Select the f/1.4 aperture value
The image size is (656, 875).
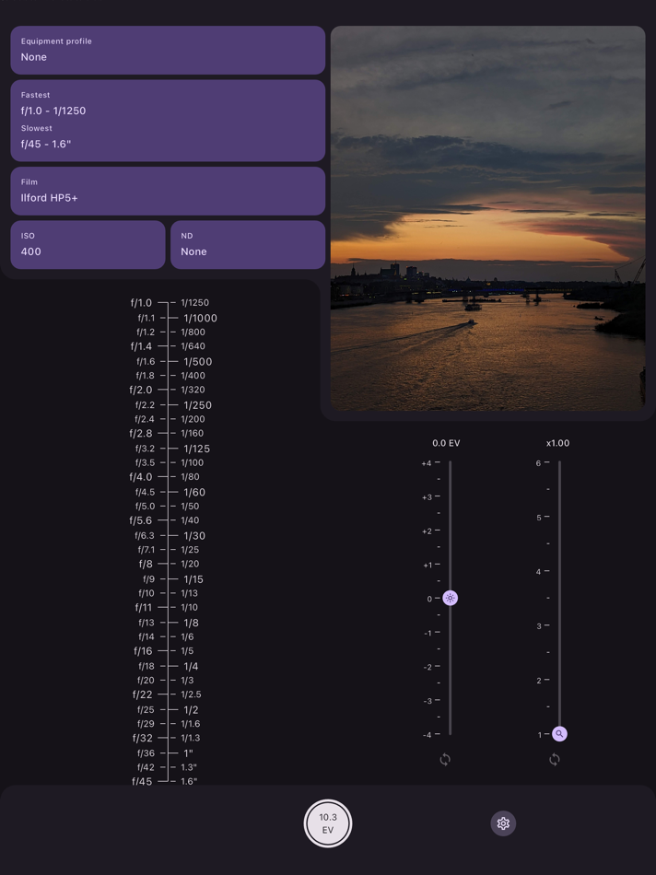141,346
